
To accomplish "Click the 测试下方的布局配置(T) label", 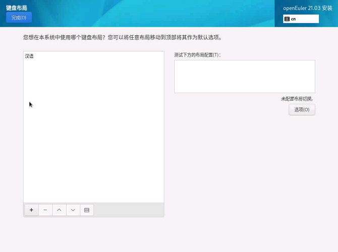I will (x=197, y=54).
